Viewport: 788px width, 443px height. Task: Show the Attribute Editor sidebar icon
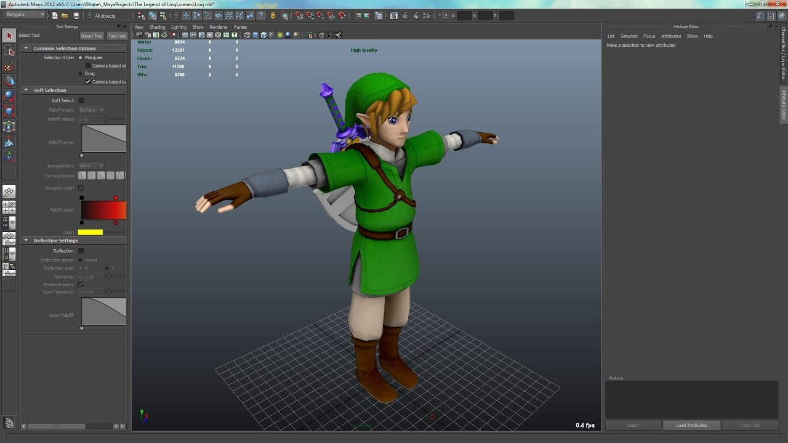point(761,16)
